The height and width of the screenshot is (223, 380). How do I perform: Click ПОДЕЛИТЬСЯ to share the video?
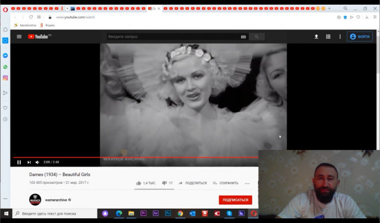[192, 183]
